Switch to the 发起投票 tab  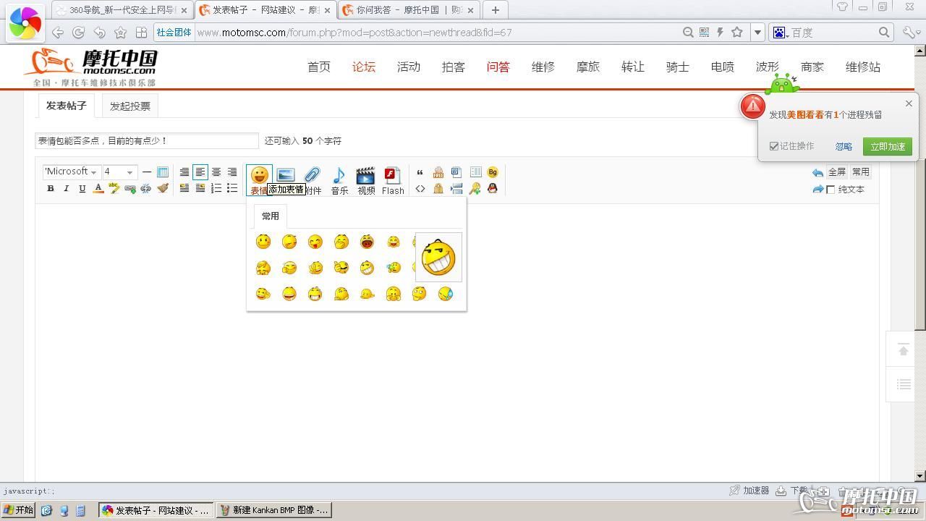[x=130, y=106]
